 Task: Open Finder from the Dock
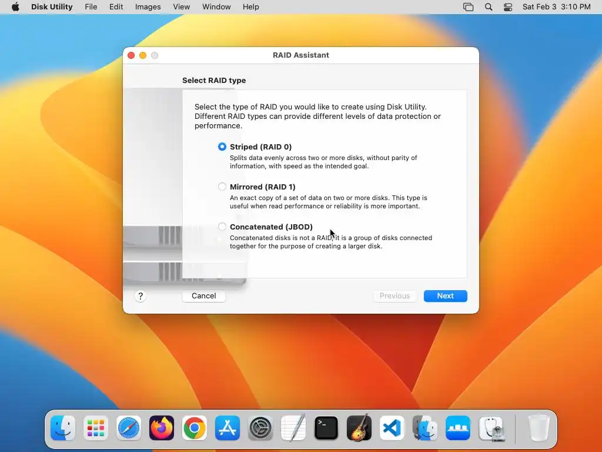click(x=63, y=428)
